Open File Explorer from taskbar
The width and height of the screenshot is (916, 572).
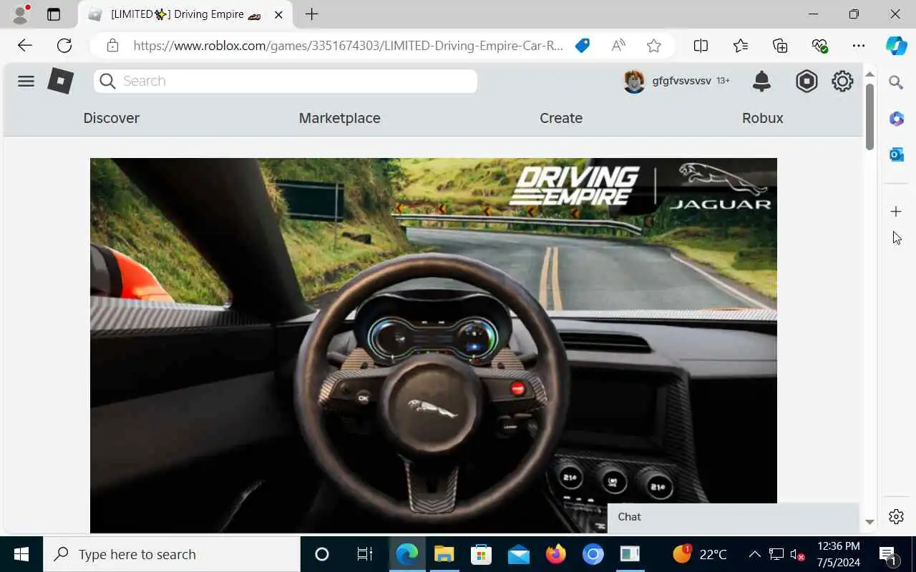coord(444,554)
